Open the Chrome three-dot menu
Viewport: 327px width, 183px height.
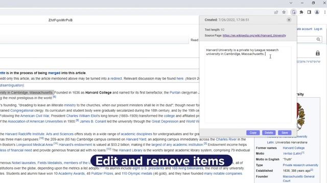325,12
